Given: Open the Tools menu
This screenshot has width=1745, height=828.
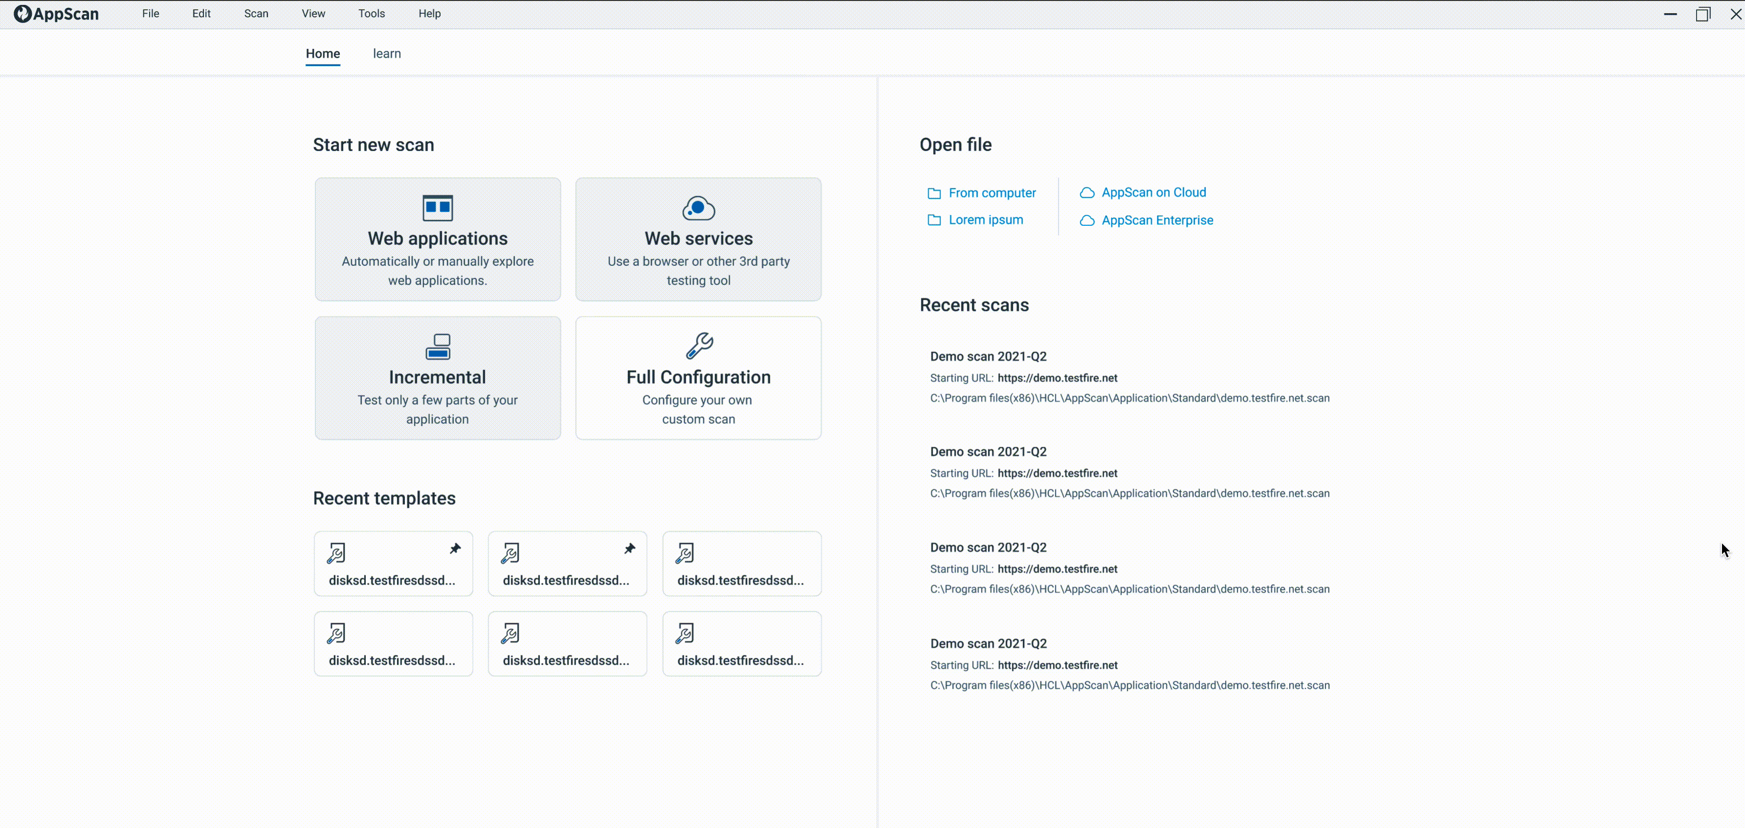Looking at the screenshot, I should tap(371, 14).
